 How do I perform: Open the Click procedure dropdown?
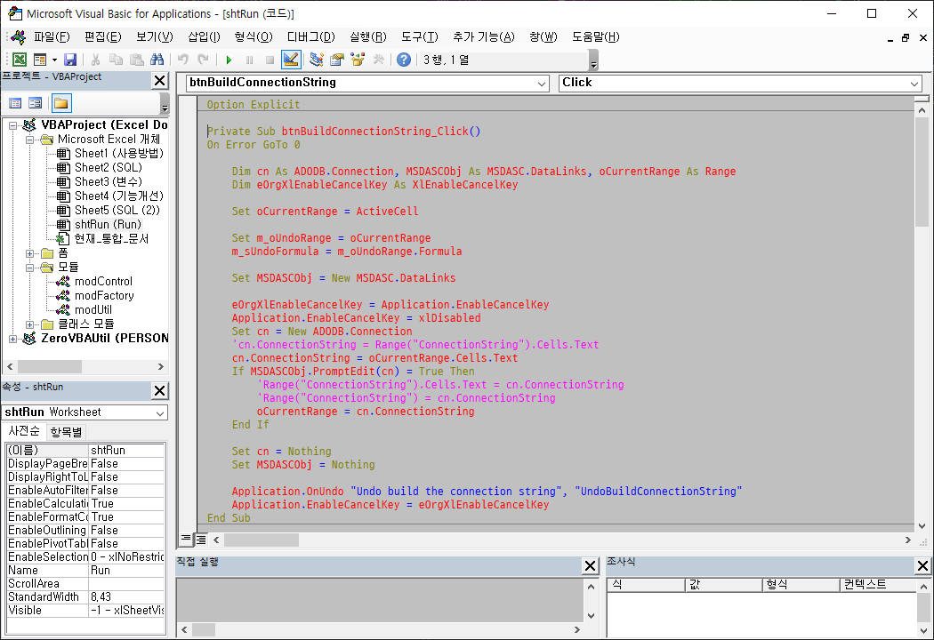[914, 84]
